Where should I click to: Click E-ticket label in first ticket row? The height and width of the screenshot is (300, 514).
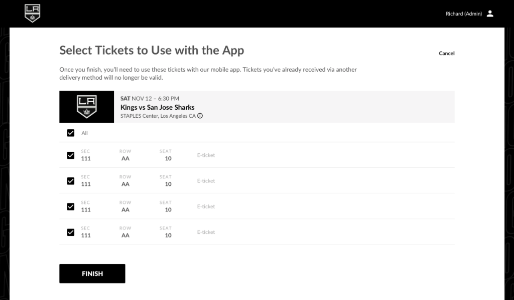click(206, 155)
